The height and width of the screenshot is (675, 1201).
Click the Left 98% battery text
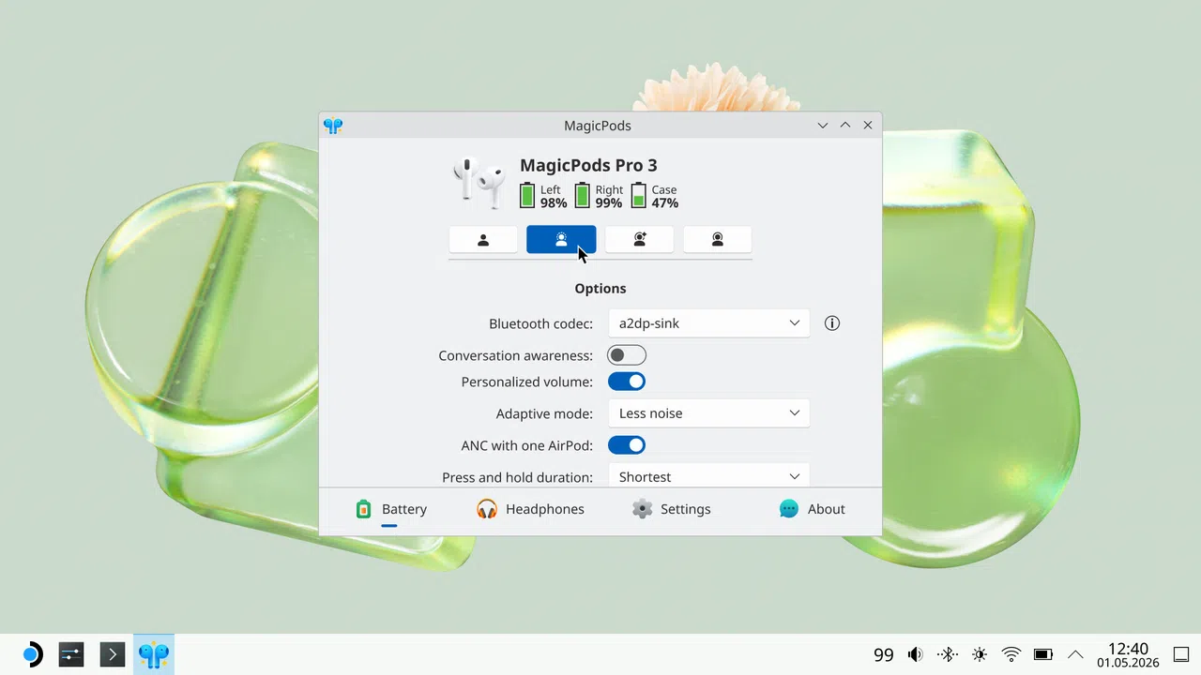coord(554,197)
